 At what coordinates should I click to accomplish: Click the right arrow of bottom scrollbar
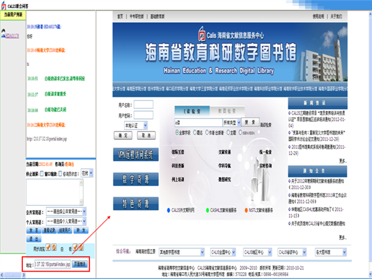24,275
